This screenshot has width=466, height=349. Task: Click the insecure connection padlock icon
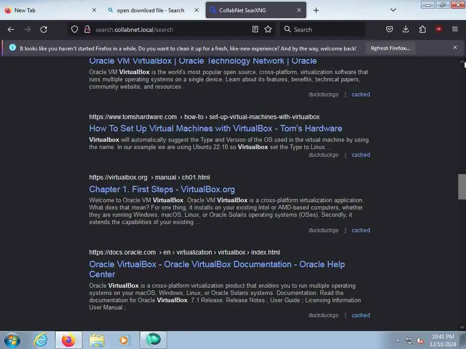point(87,30)
